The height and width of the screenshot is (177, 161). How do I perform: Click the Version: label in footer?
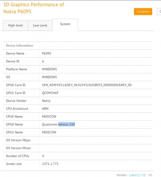(122, 175)
